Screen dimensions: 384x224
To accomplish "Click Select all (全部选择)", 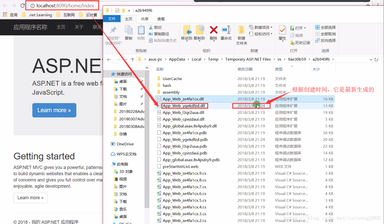I will 325,27.
